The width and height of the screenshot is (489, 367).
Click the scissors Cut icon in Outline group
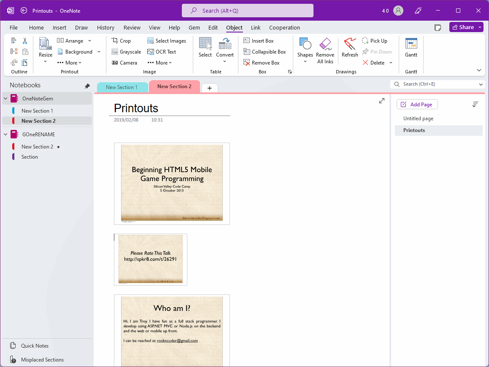coord(25,40)
